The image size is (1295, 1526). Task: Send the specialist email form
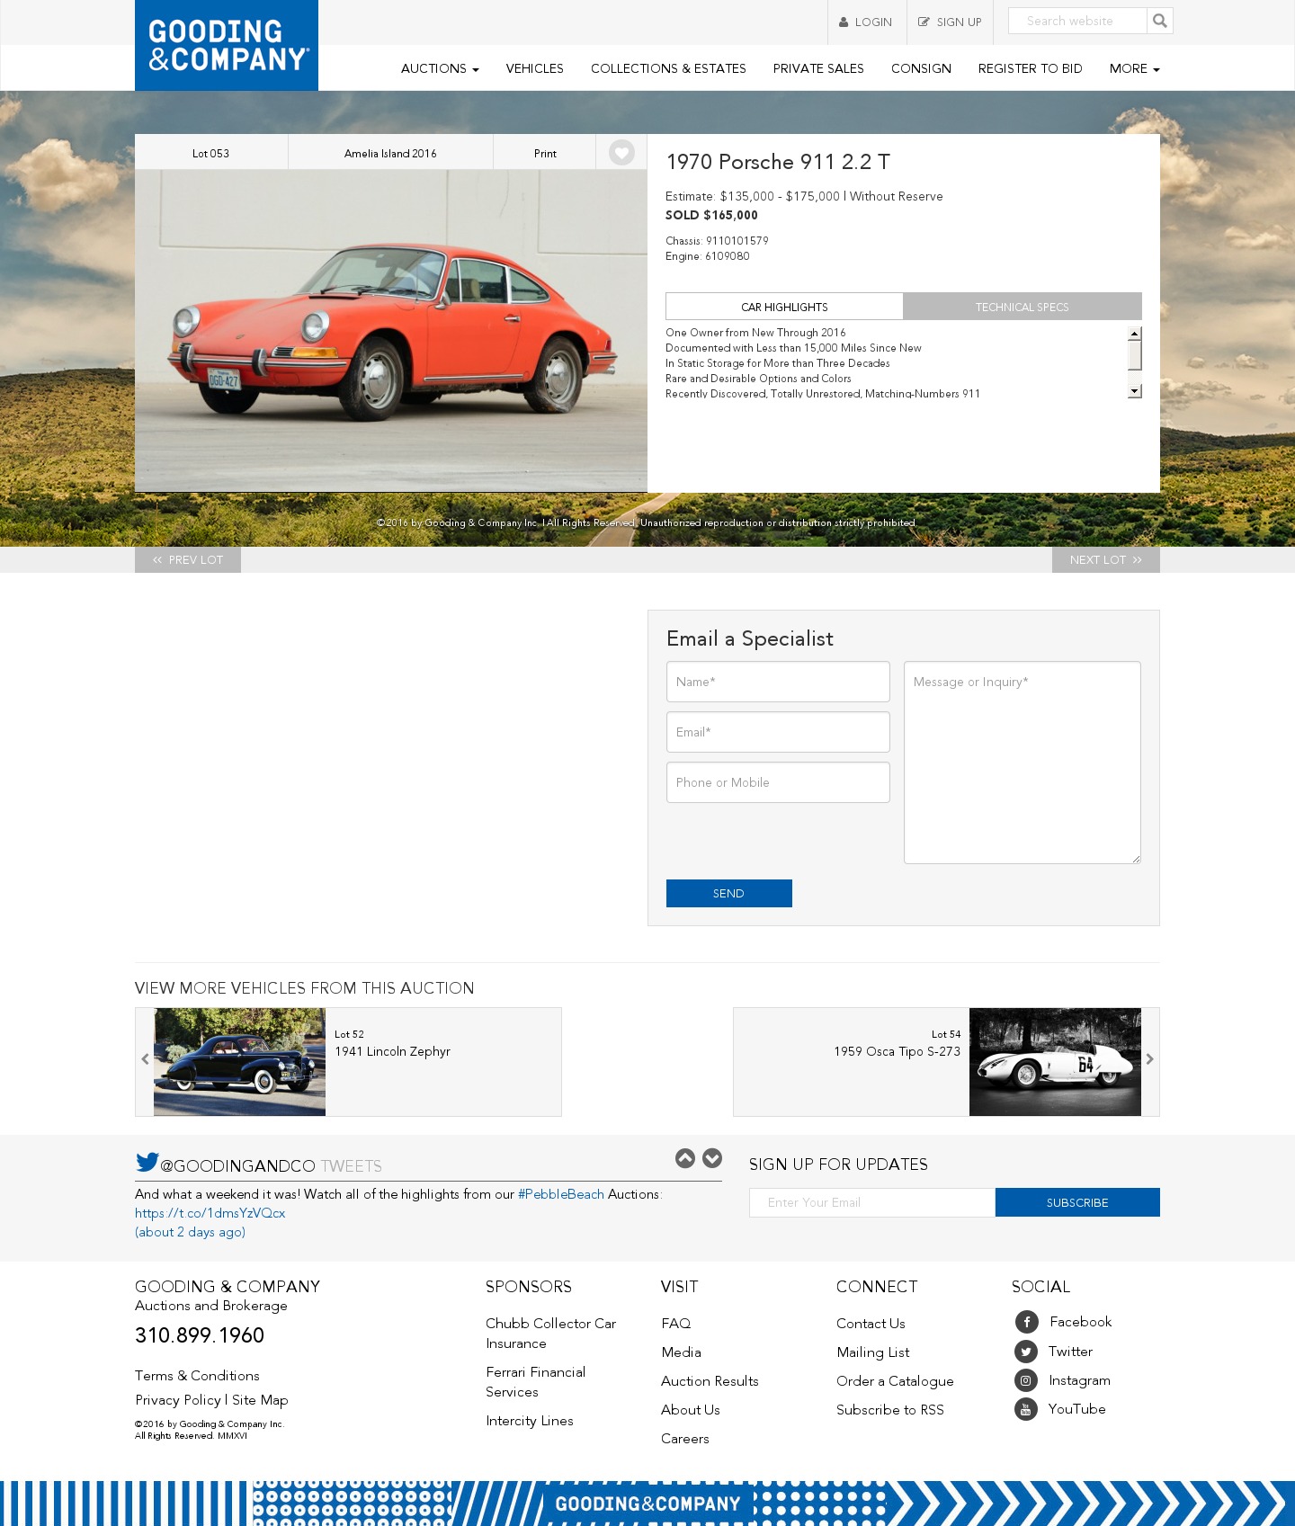(729, 893)
